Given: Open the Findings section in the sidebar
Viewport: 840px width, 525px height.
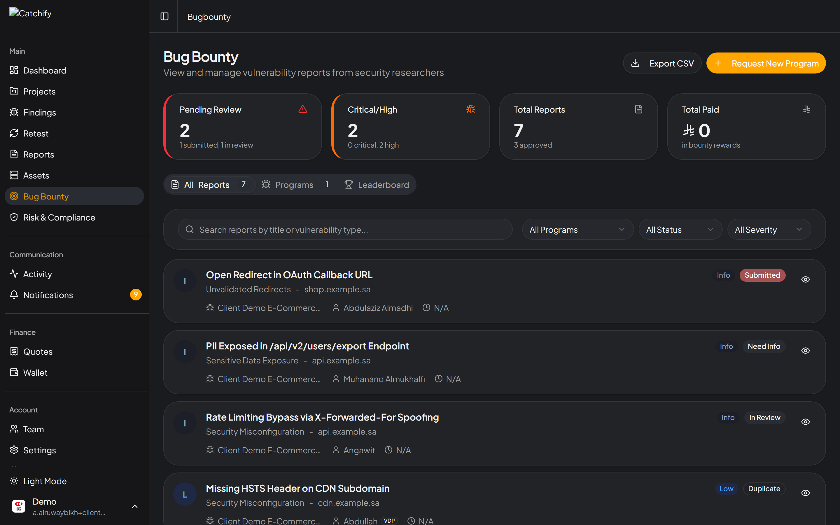Looking at the screenshot, I should [x=40, y=112].
